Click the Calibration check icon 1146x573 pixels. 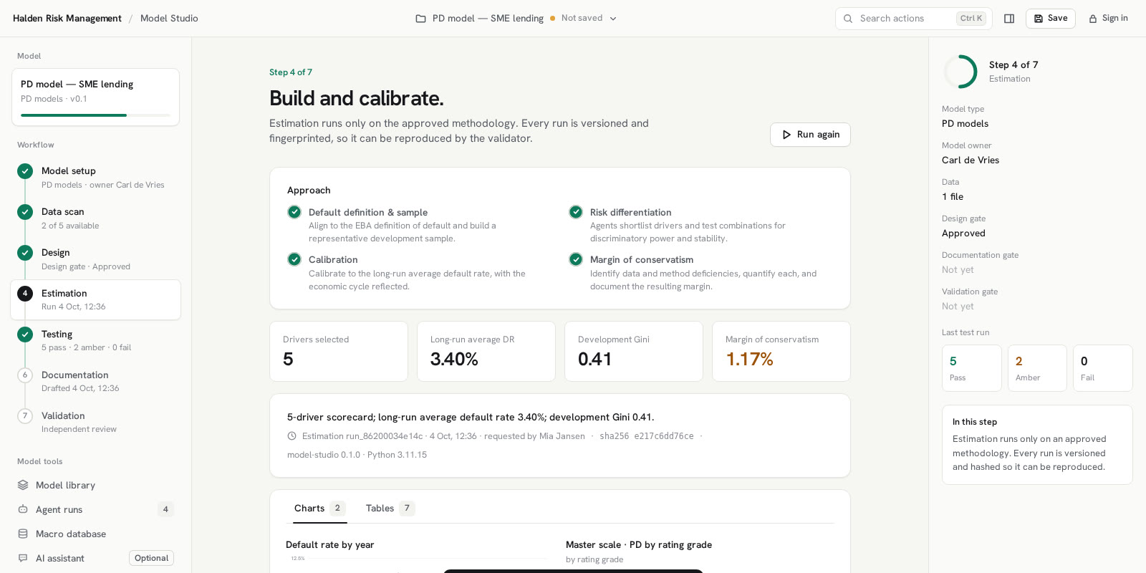pos(294,259)
